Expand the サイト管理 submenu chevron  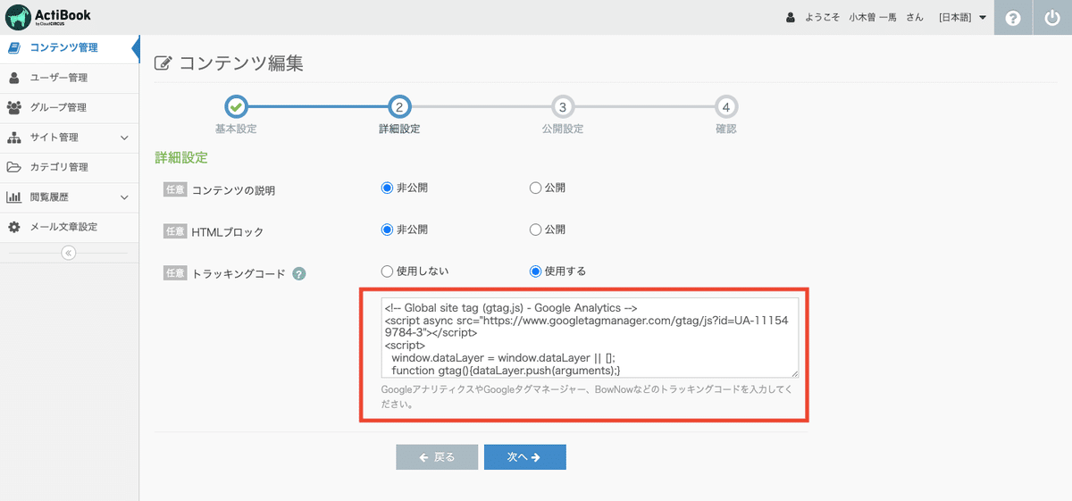[x=124, y=138]
